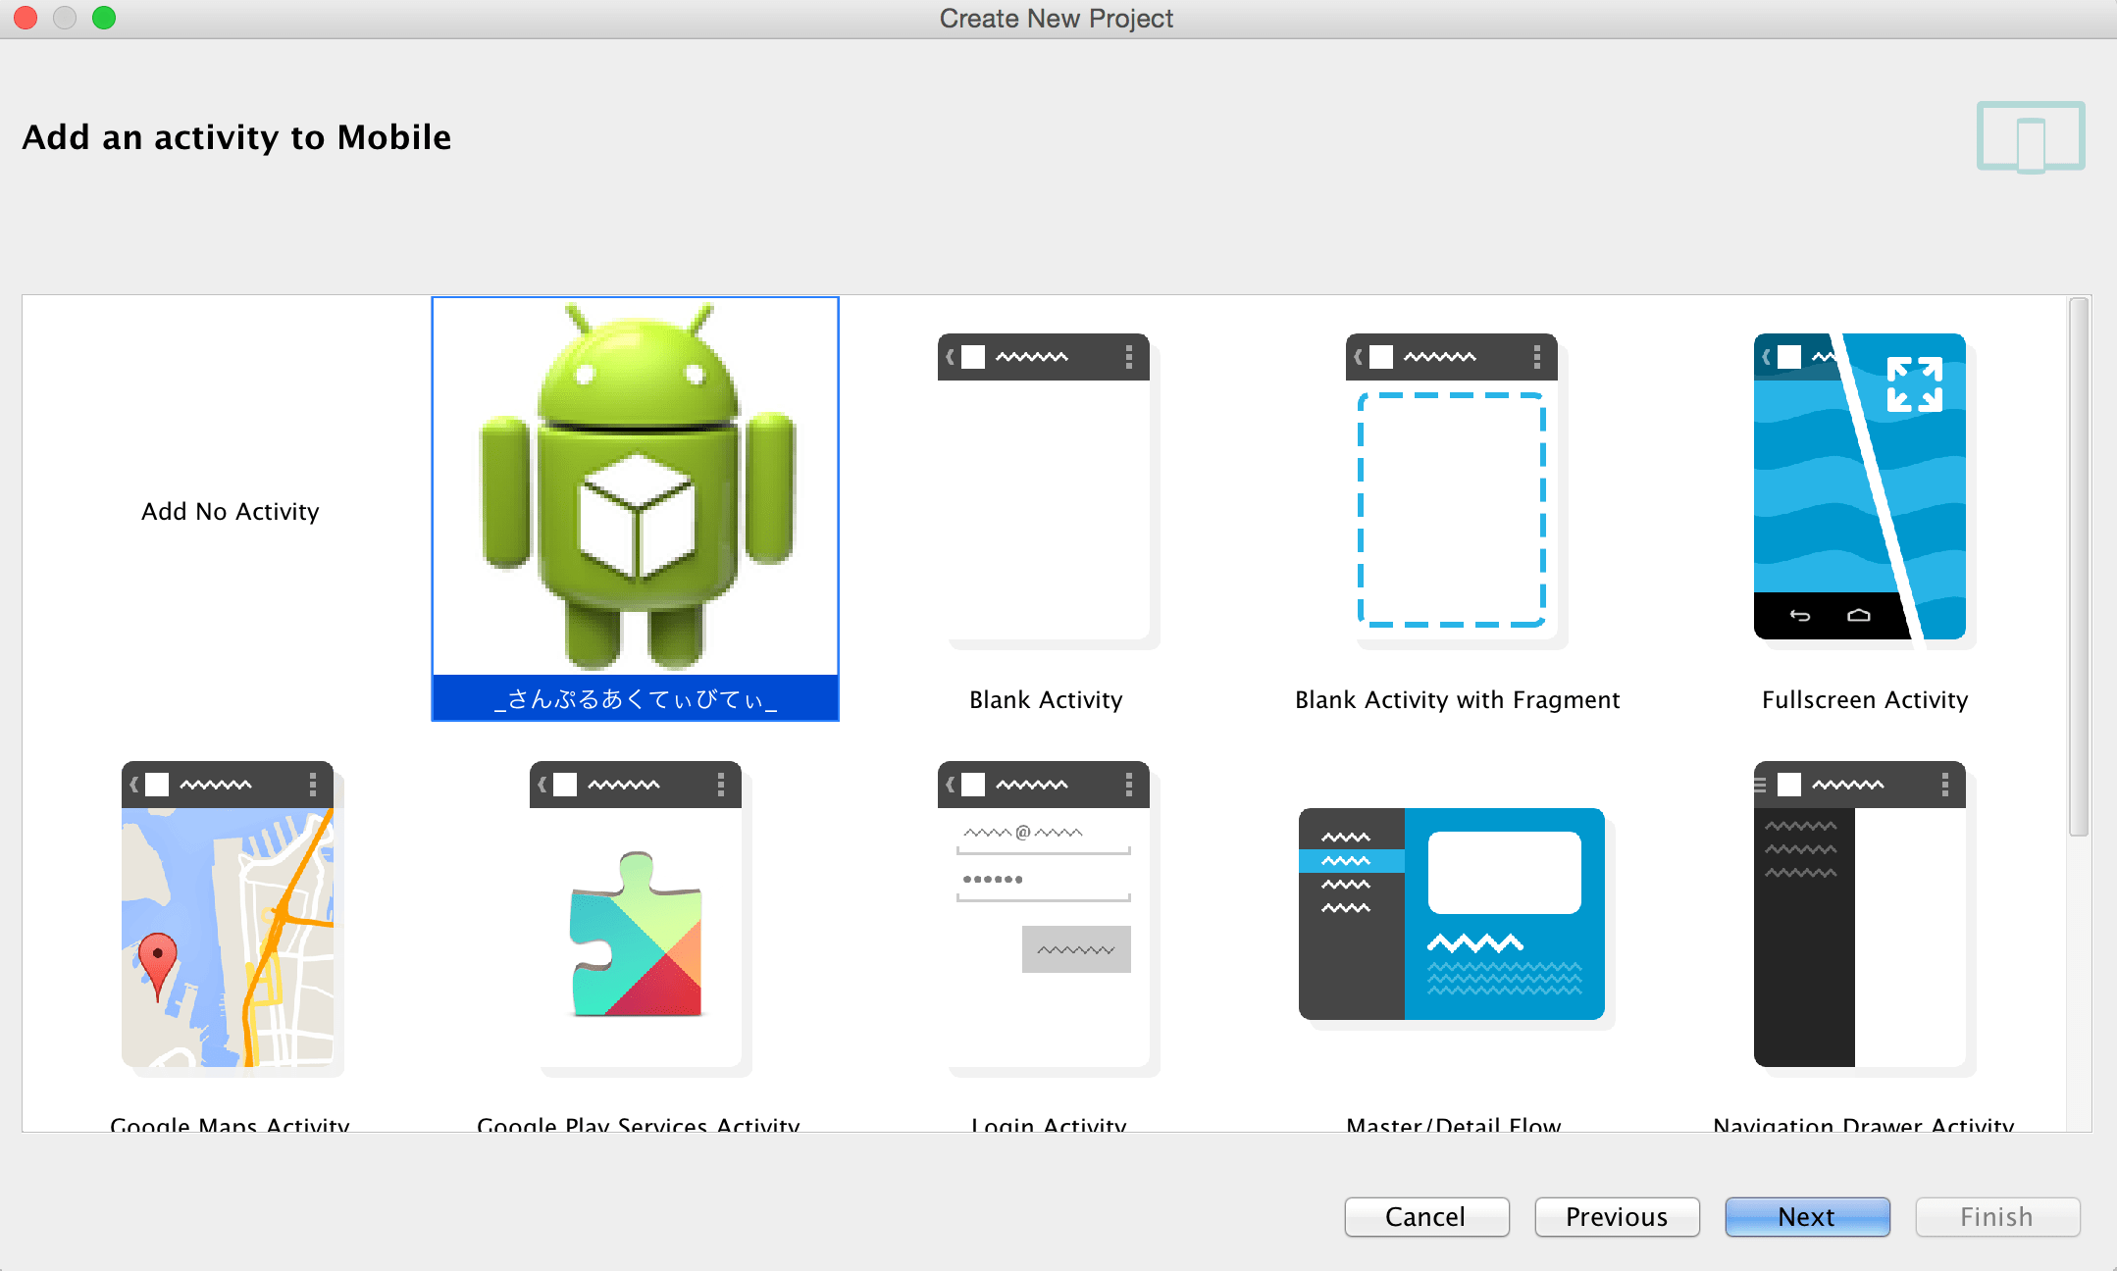Pick the Login Activity template icon
Image resolution: width=2117 pixels, height=1271 pixels.
[x=1045, y=914]
